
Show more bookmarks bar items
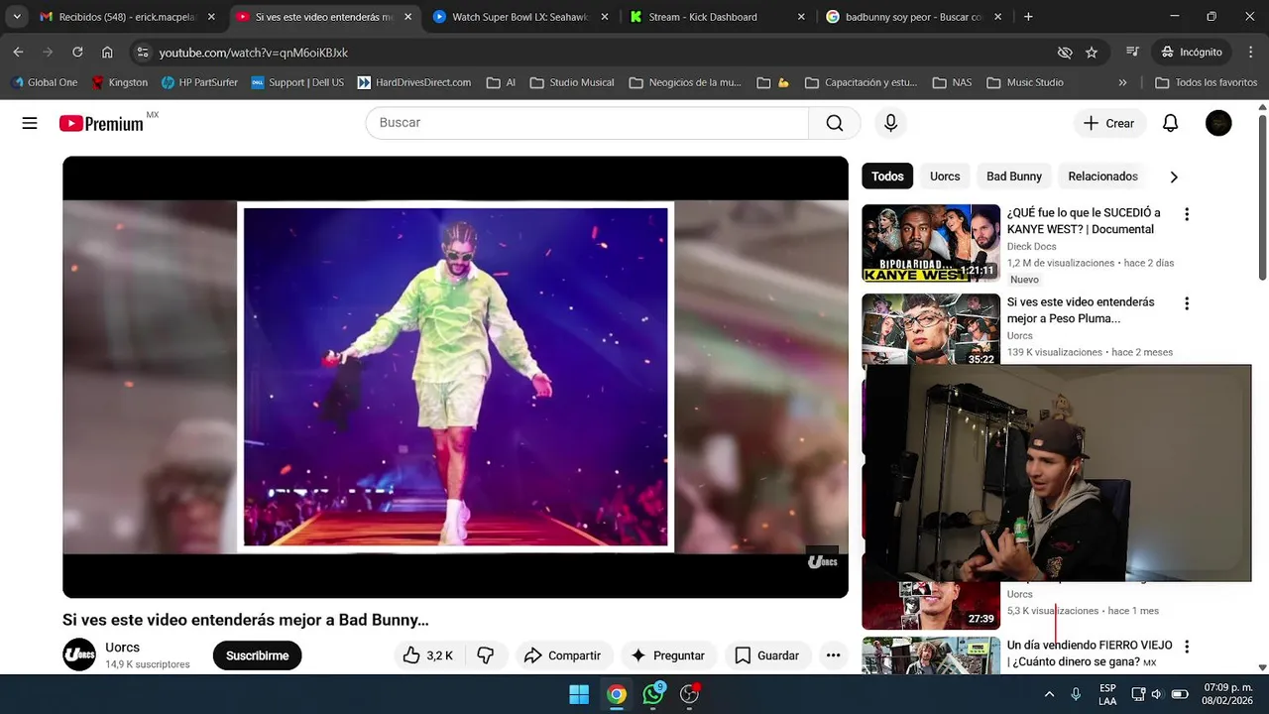1122,82
